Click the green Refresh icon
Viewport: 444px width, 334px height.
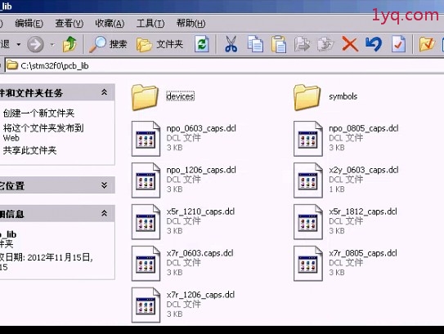[x=202, y=44]
